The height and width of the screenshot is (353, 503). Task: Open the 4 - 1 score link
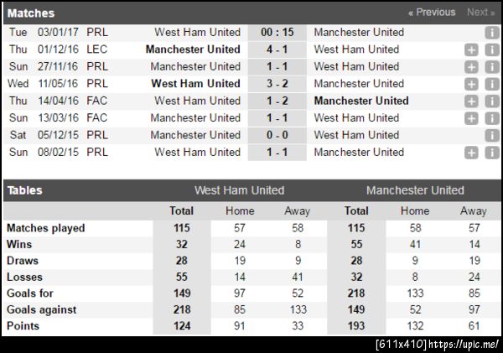pos(277,49)
